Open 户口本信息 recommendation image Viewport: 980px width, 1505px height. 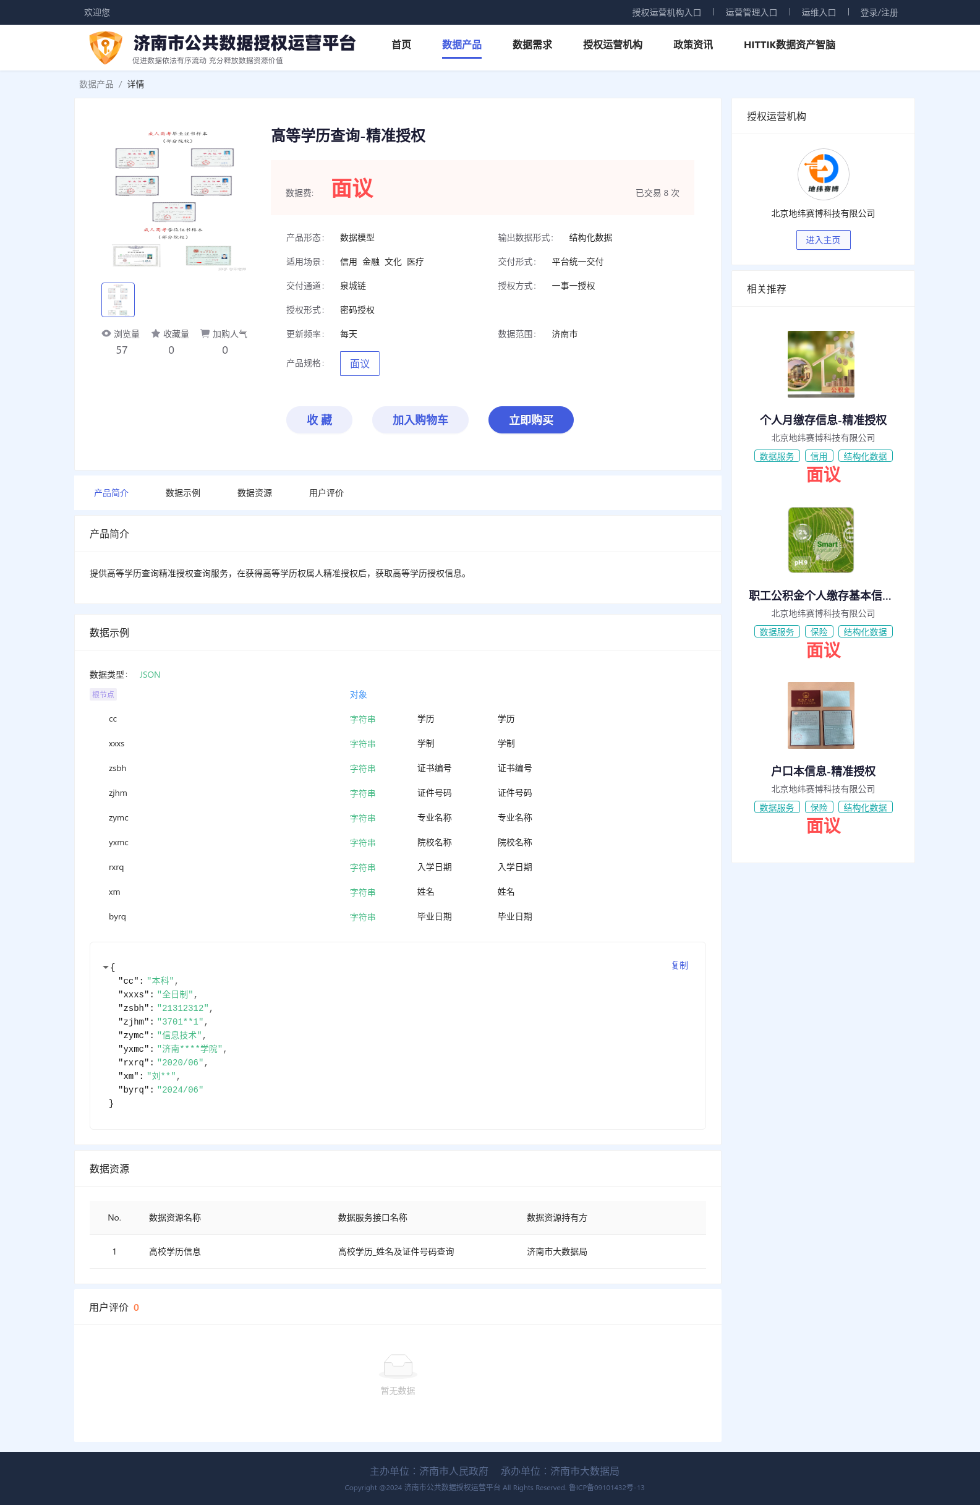820,715
